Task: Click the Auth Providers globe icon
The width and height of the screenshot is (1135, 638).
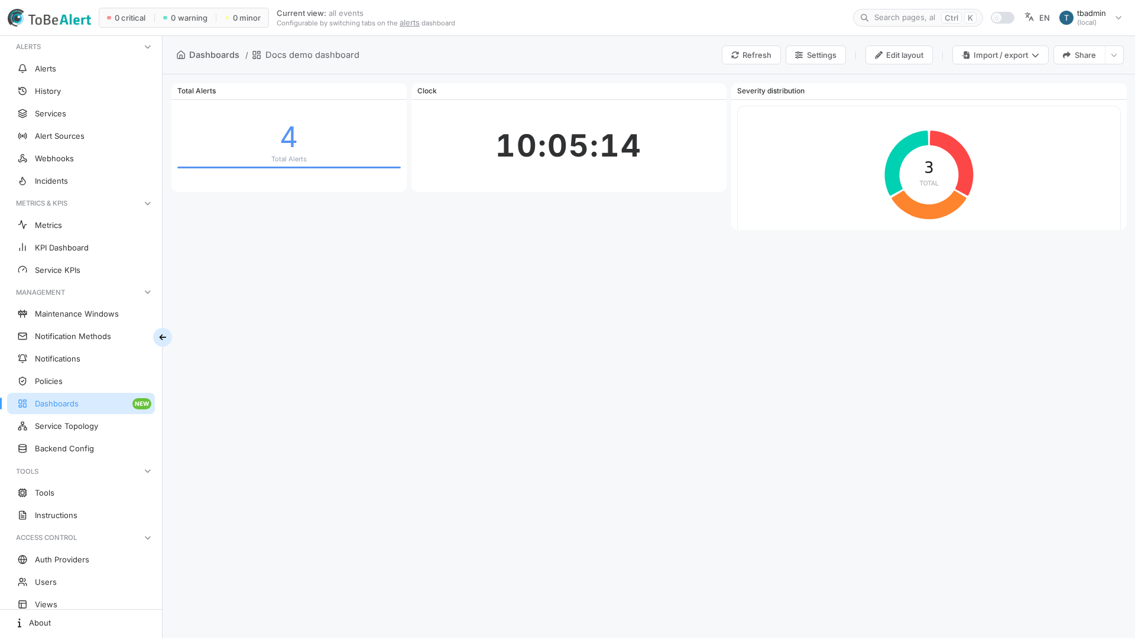Action: point(22,559)
